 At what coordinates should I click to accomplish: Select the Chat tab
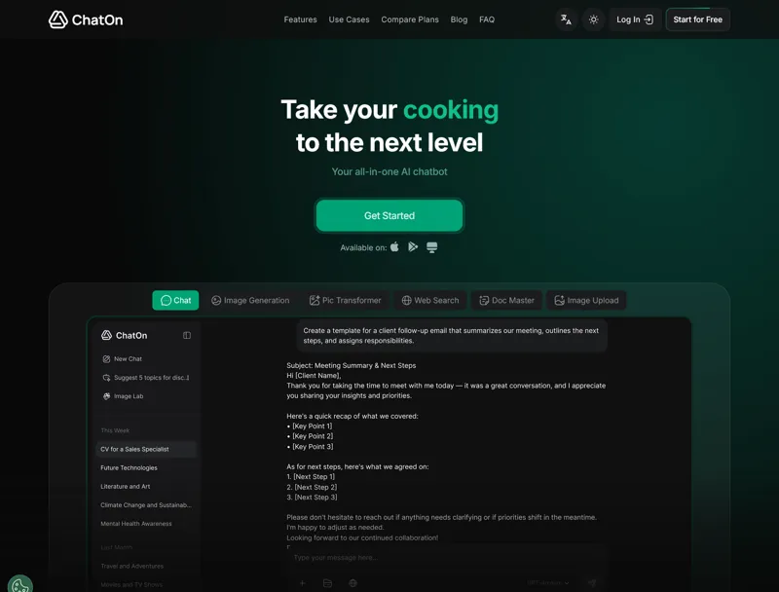[175, 300]
